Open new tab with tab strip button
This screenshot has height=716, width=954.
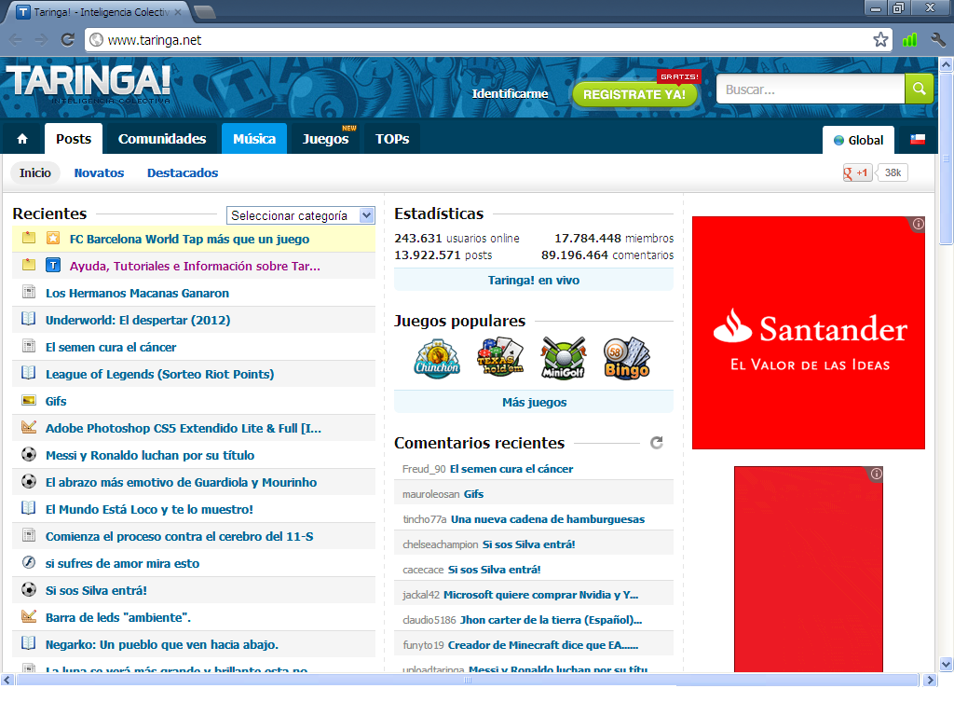click(x=205, y=11)
